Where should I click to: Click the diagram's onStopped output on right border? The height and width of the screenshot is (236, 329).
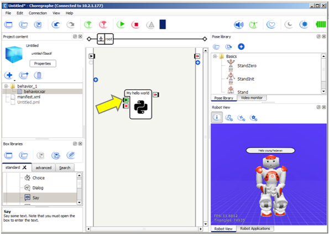tap(197, 56)
